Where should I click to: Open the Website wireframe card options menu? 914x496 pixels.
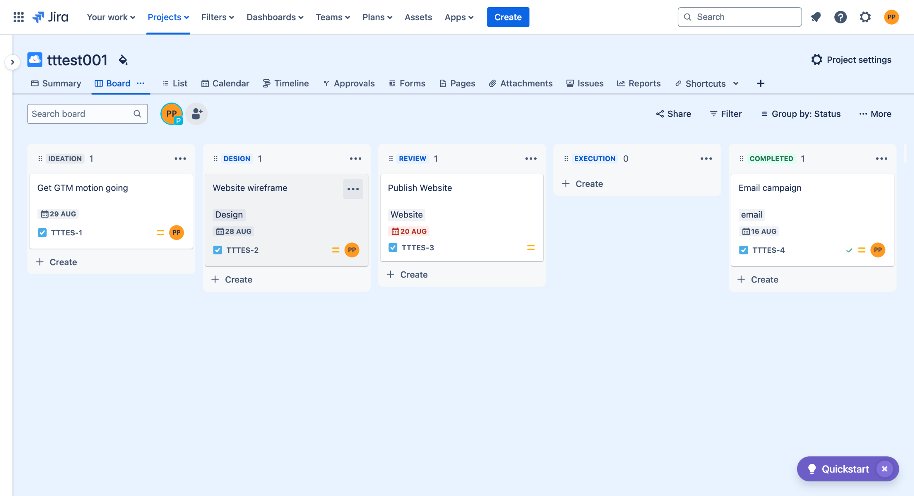(x=353, y=189)
